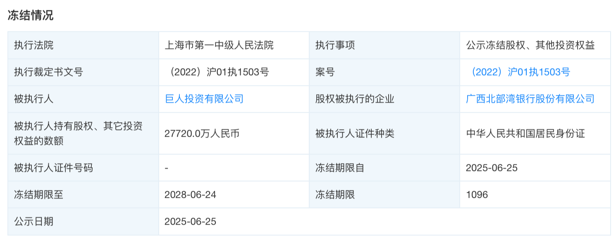Screen dimensions: 616x237
Task: Click the 执行事项 label cell
Action: click(335, 45)
